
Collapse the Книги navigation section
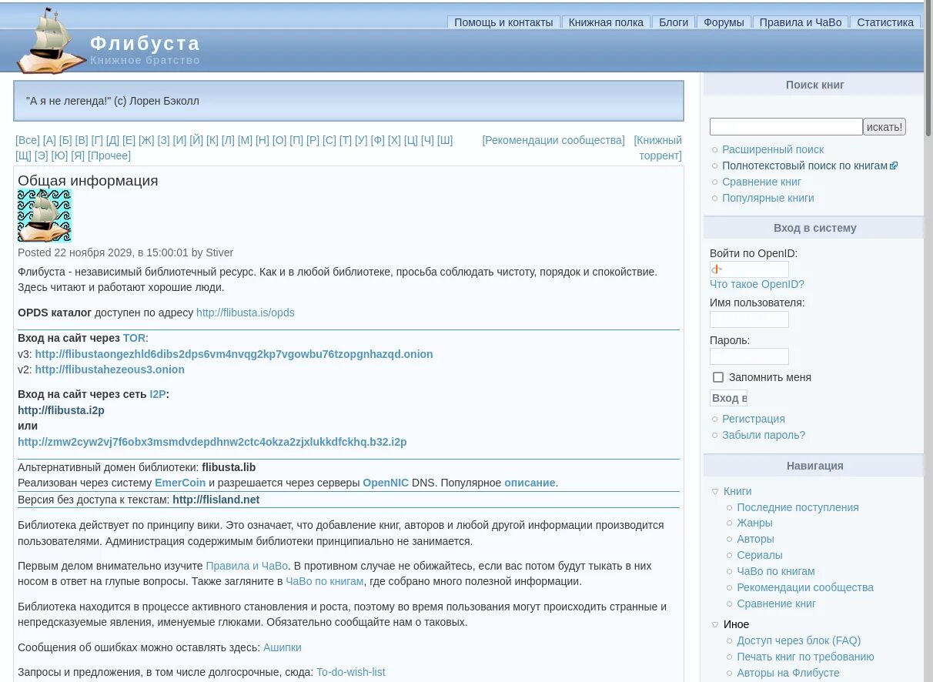pyautogui.click(x=715, y=491)
